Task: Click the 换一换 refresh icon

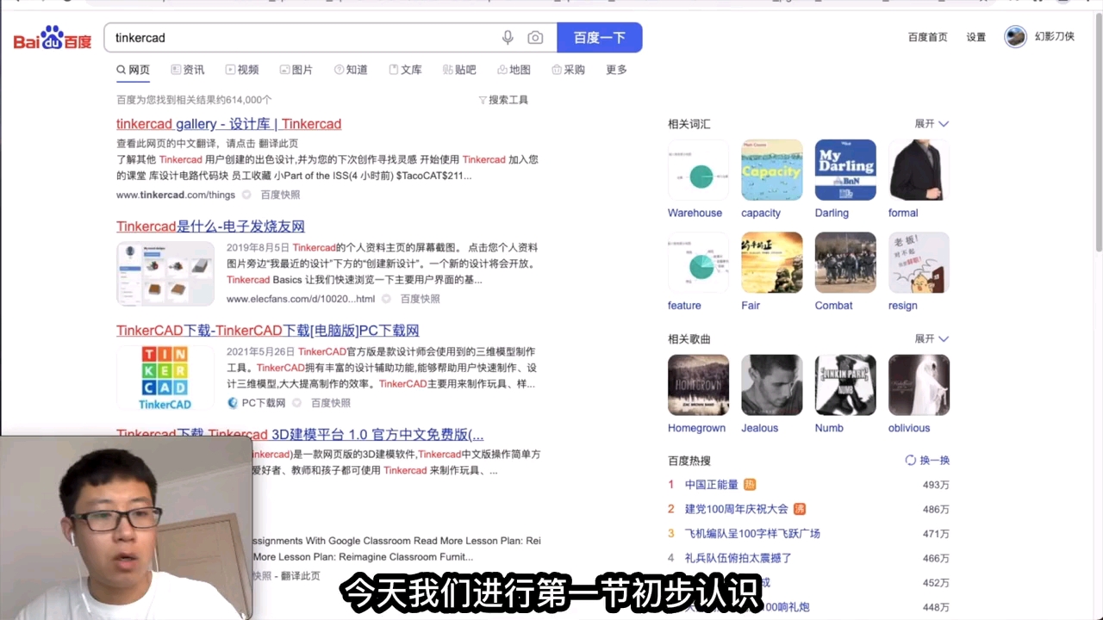Action: 910,461
